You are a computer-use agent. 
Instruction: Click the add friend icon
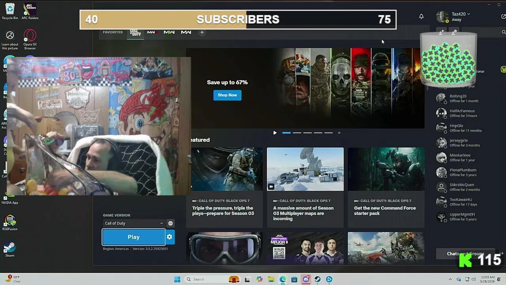pos(442,31)
